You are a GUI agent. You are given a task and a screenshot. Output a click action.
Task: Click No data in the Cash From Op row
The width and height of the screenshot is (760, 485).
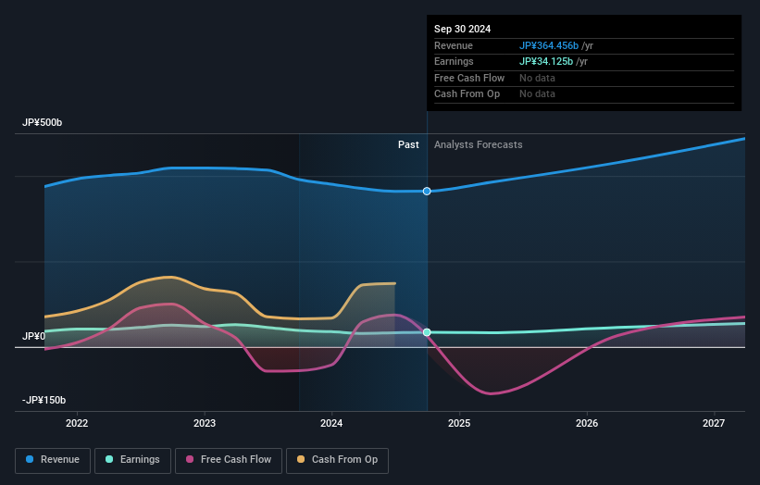coord(537,94)
